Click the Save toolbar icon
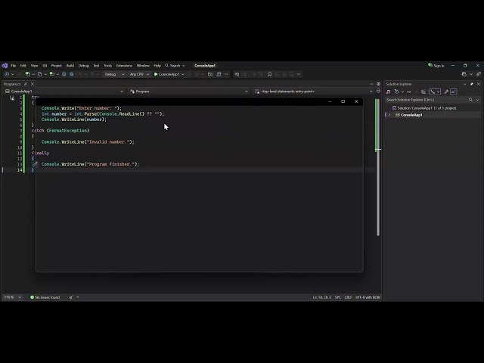 click(x=64, y=74)
